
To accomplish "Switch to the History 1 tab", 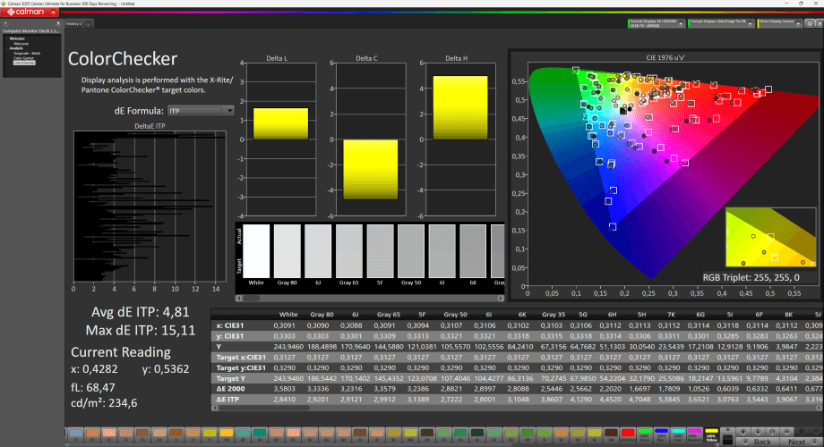I will (73, 23).
